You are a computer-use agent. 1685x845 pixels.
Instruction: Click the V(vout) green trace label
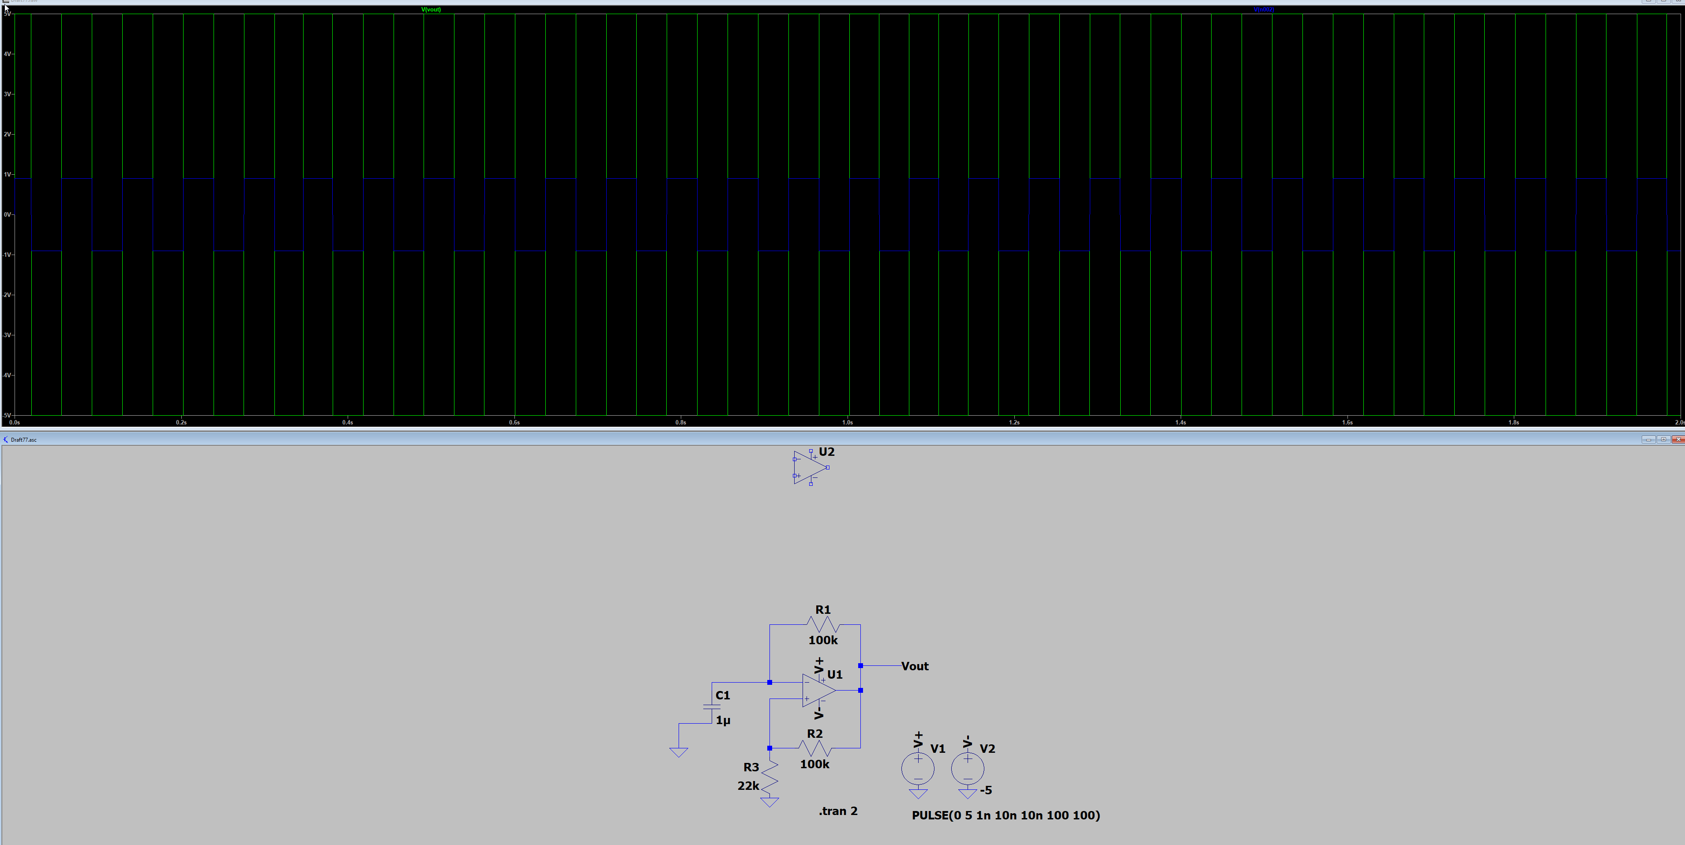pos(431,10)
